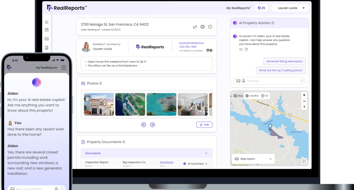The width and height of the screenshot is (354, 190).
Task: Open the living room interior thumbnail
Action: tap(193, 105)
